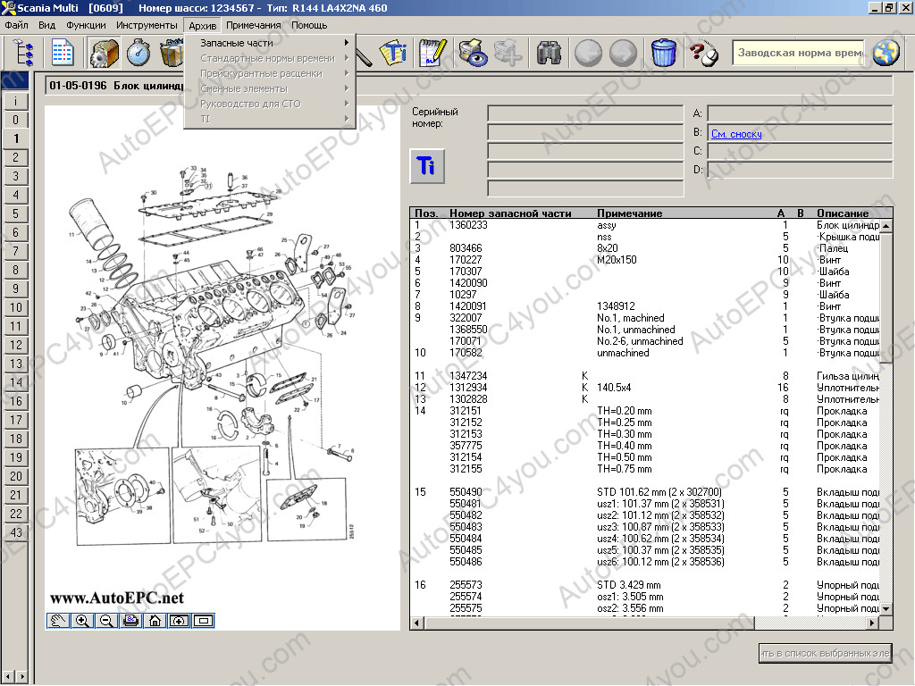
Task: Open the notepad with pencil toolbar icon
Action: 432,54
